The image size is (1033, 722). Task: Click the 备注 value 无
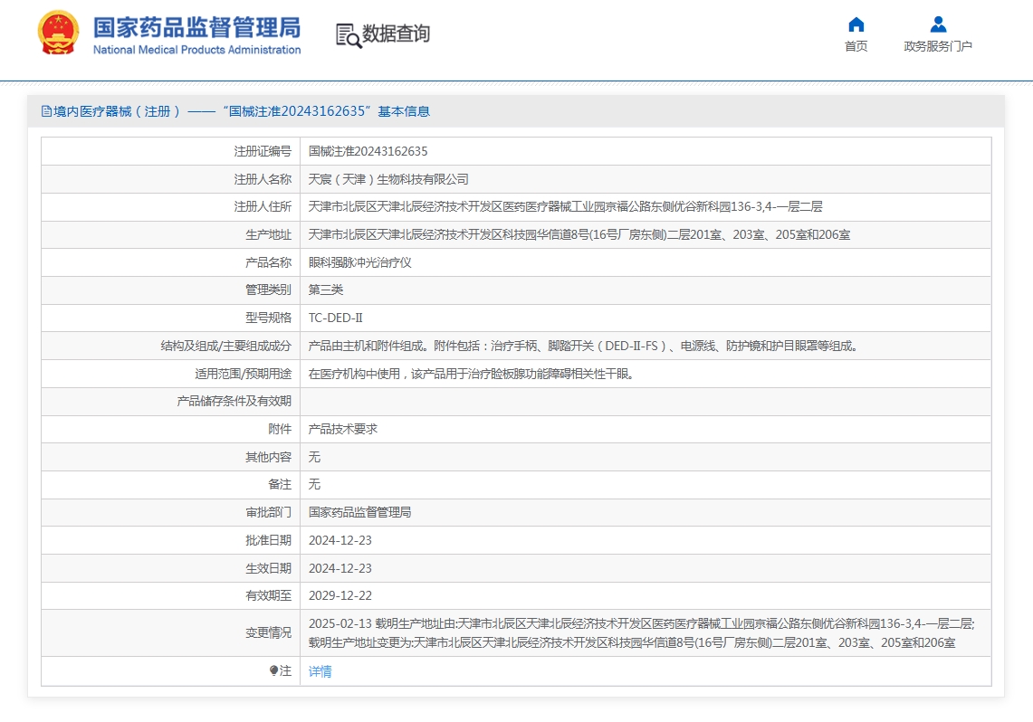[314, 484]
